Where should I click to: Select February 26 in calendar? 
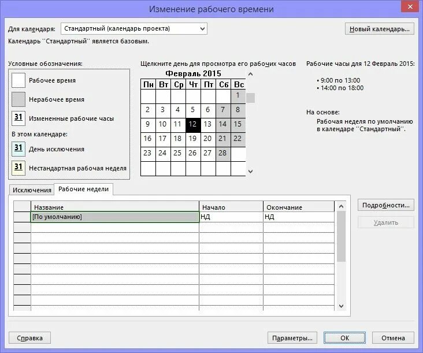coord(192,153)
